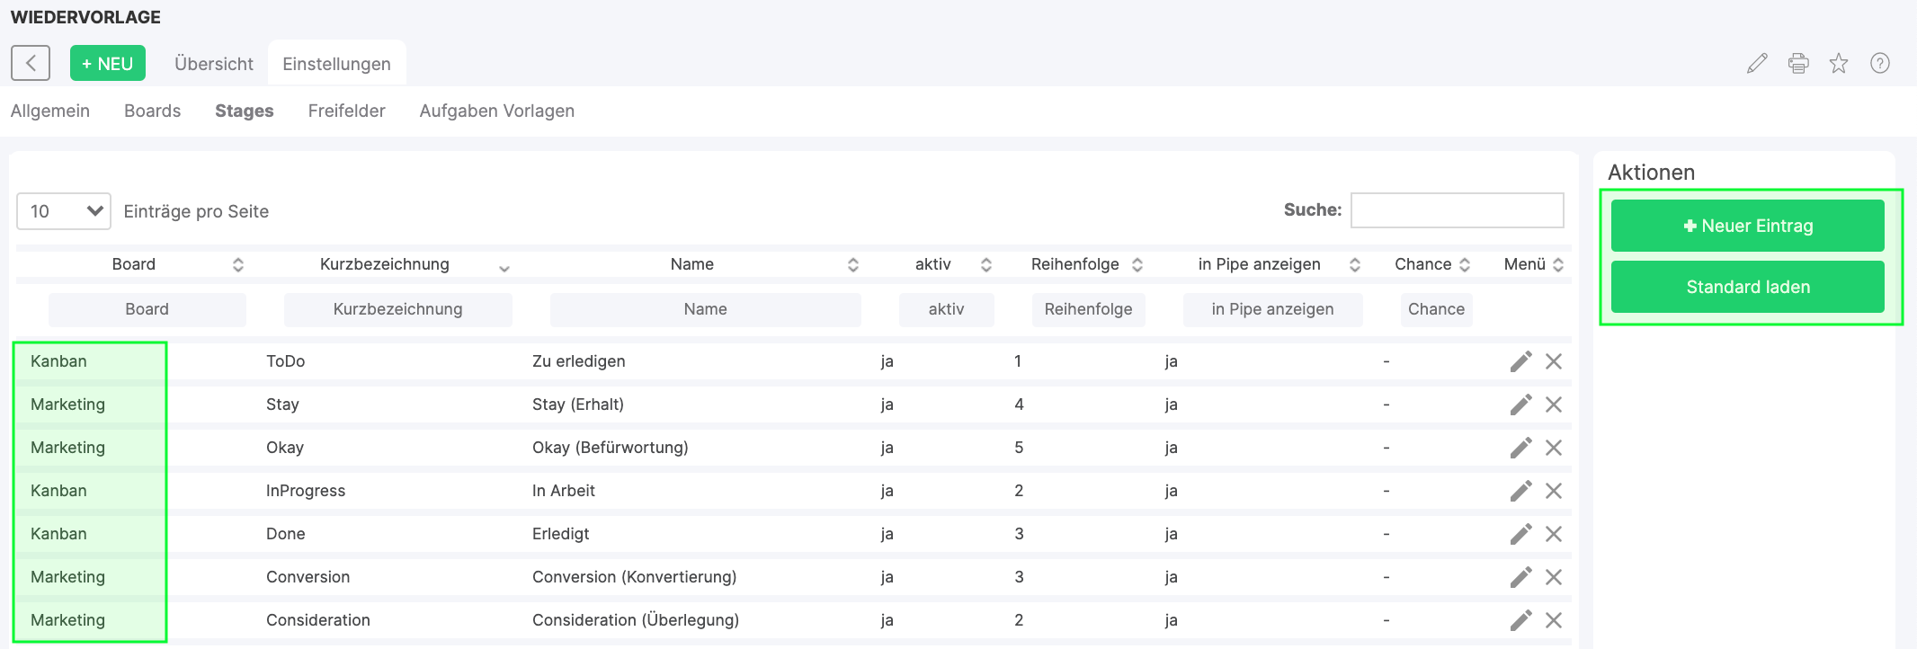Edit the Consideration stage entry

[x=1520, y=620]
